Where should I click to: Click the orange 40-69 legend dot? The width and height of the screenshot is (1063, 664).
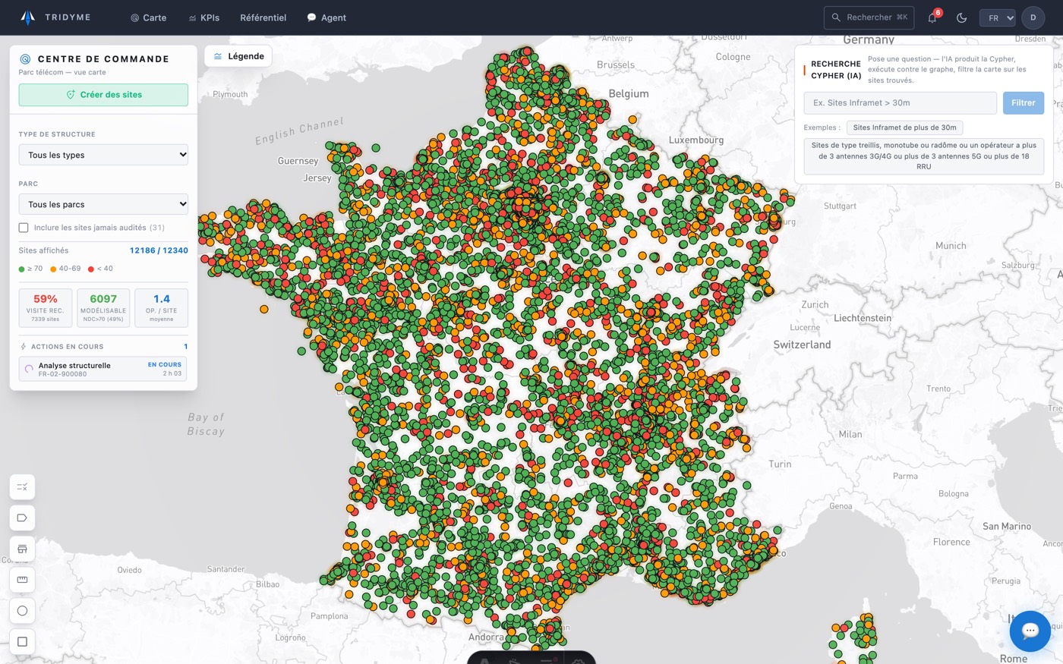tap(53, 269)
